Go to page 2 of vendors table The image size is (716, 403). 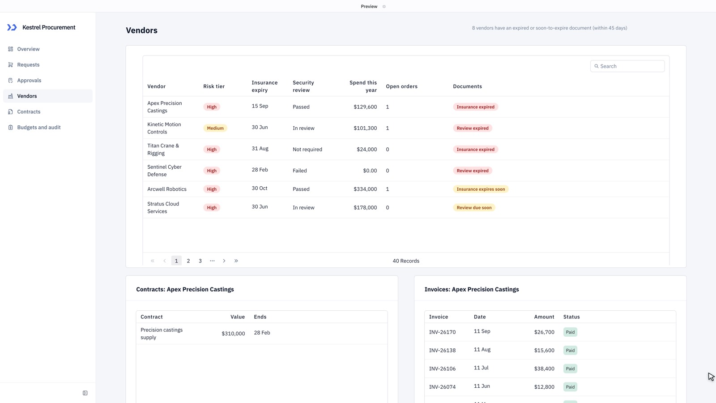point(188,261)
